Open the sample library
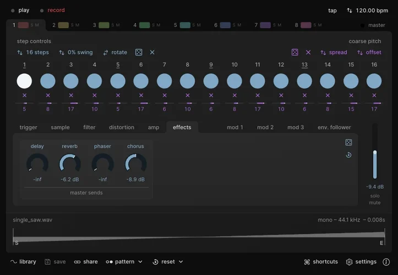398x275 pixels. click(23, 262)
